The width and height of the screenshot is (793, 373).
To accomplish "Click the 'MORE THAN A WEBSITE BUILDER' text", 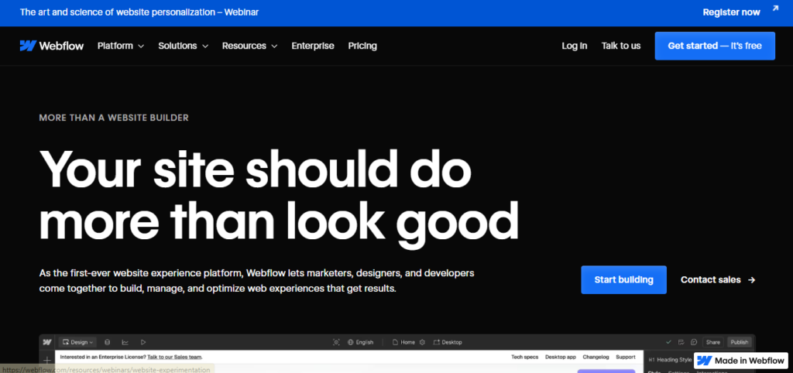I will click(114, 118).
